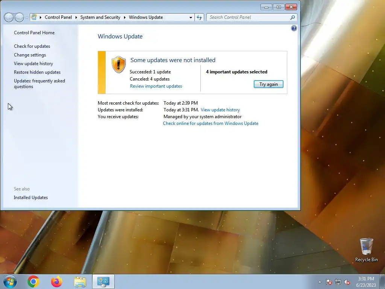Click the 'Some updates were not installed' heading
Screen dimensions: 385x289
(x=173, y=60)
